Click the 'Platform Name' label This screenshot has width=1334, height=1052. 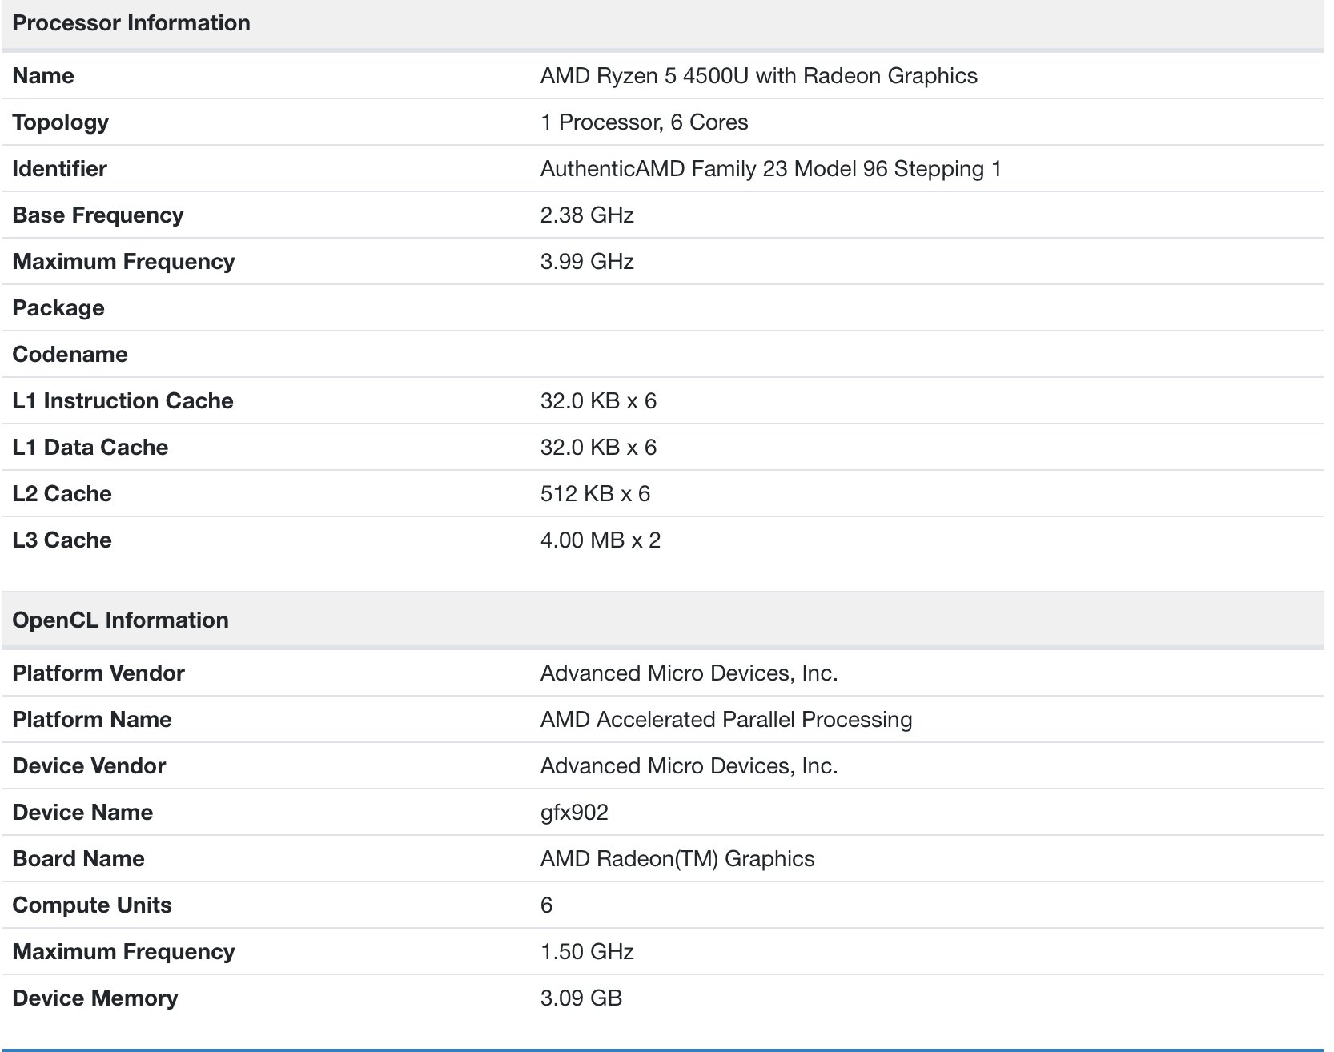92,719
